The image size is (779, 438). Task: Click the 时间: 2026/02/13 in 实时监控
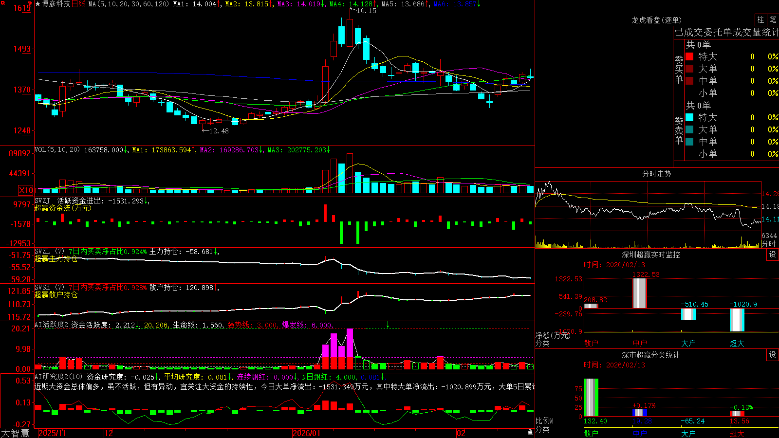[614, 265]
